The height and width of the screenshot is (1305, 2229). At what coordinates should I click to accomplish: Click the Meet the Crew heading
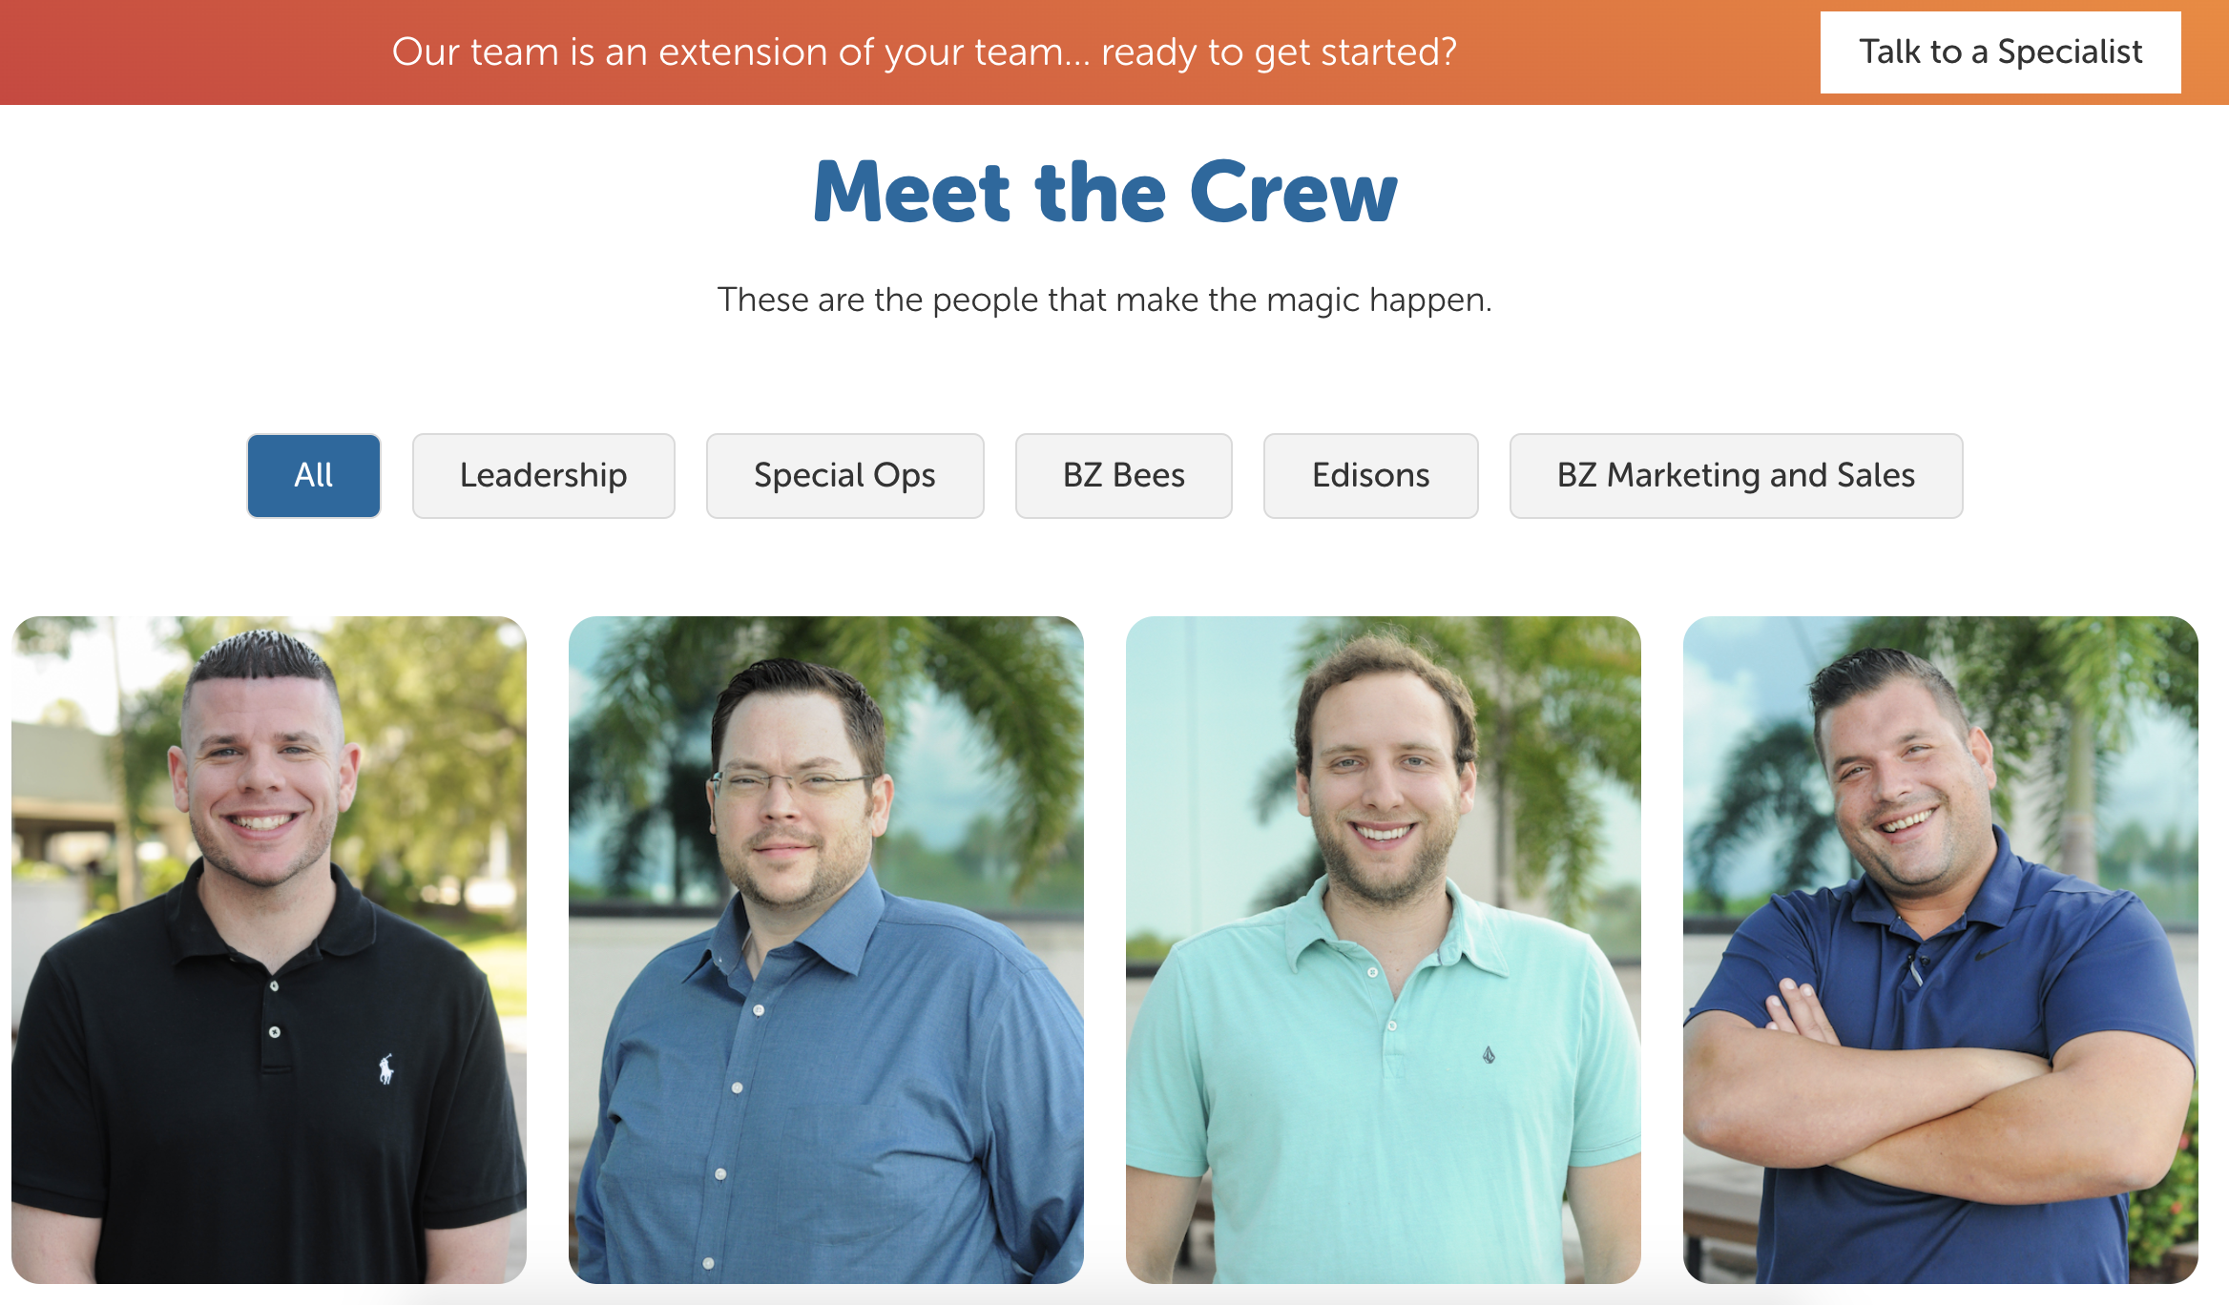click(1105, 193)
